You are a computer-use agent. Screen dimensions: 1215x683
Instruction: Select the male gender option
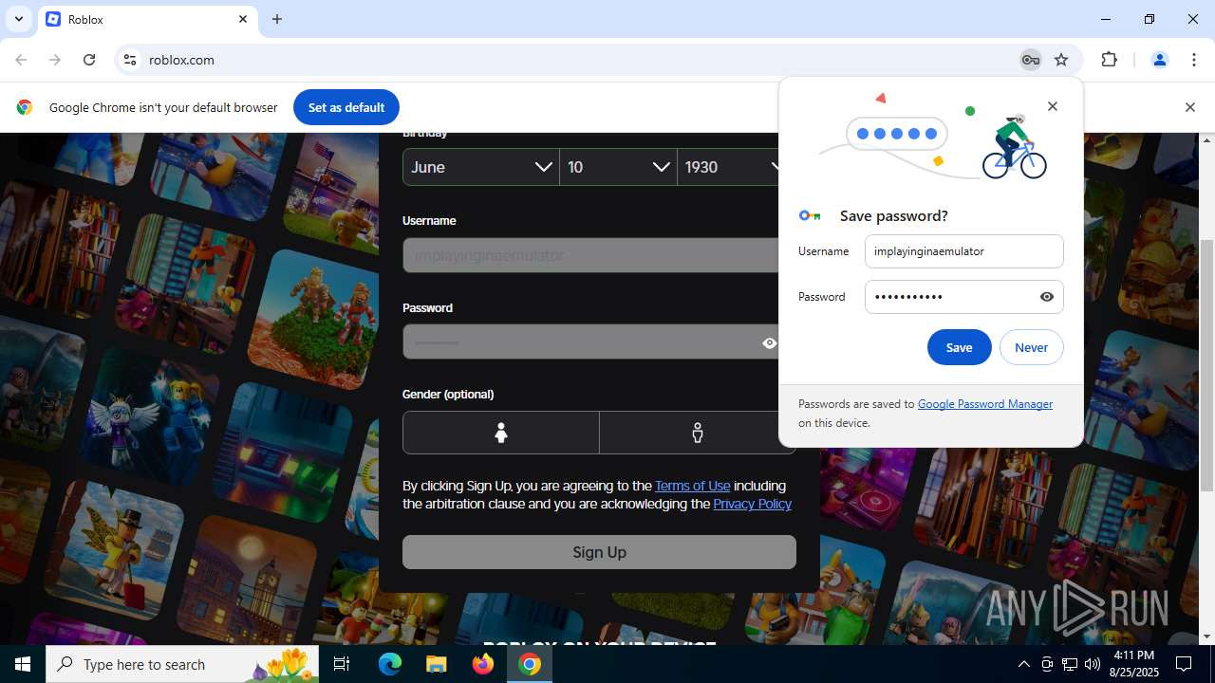698,433
